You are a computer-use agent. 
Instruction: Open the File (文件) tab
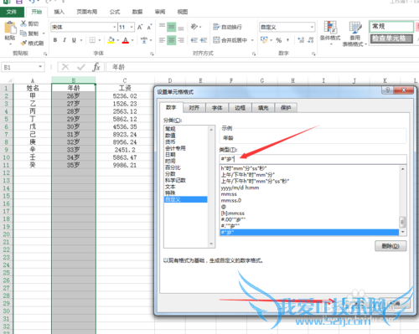[x=12, y=12]
